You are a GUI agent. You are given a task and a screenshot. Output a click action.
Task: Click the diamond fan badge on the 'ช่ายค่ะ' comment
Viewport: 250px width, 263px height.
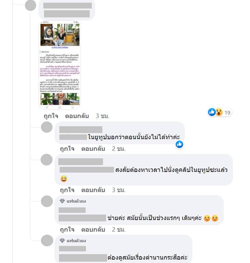pos(62,201)
